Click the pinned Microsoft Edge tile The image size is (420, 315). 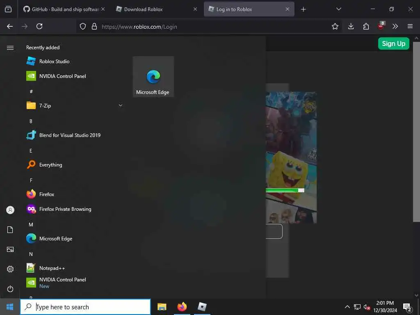(x=153, y=77)
